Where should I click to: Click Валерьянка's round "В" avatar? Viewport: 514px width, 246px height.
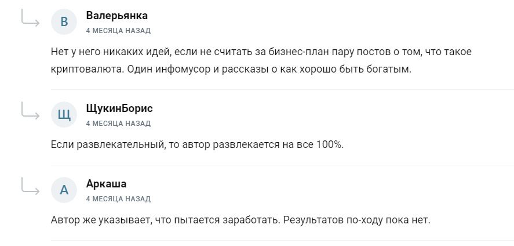coord(64,23)
